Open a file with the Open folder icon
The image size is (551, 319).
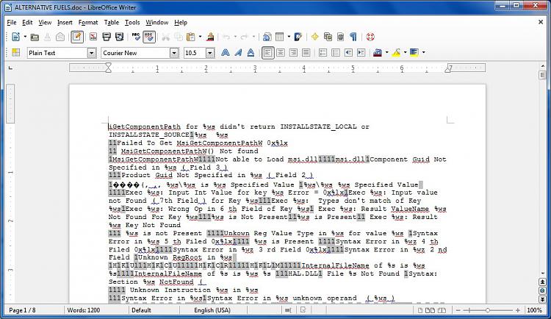35,37
